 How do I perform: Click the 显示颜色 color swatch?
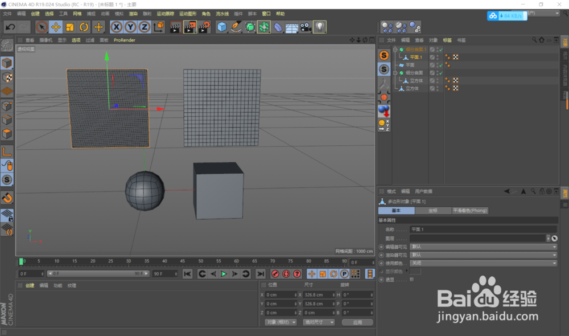point(415,271)
